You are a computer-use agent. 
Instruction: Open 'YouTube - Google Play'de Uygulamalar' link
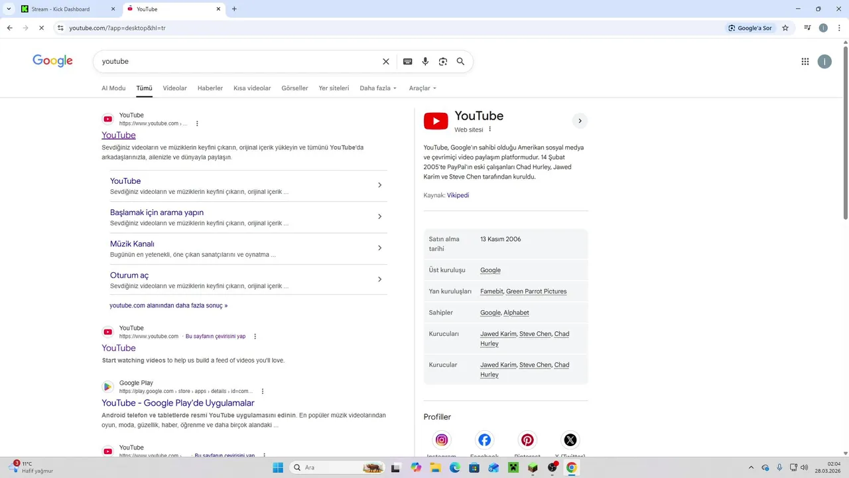[x=178, y=403]
